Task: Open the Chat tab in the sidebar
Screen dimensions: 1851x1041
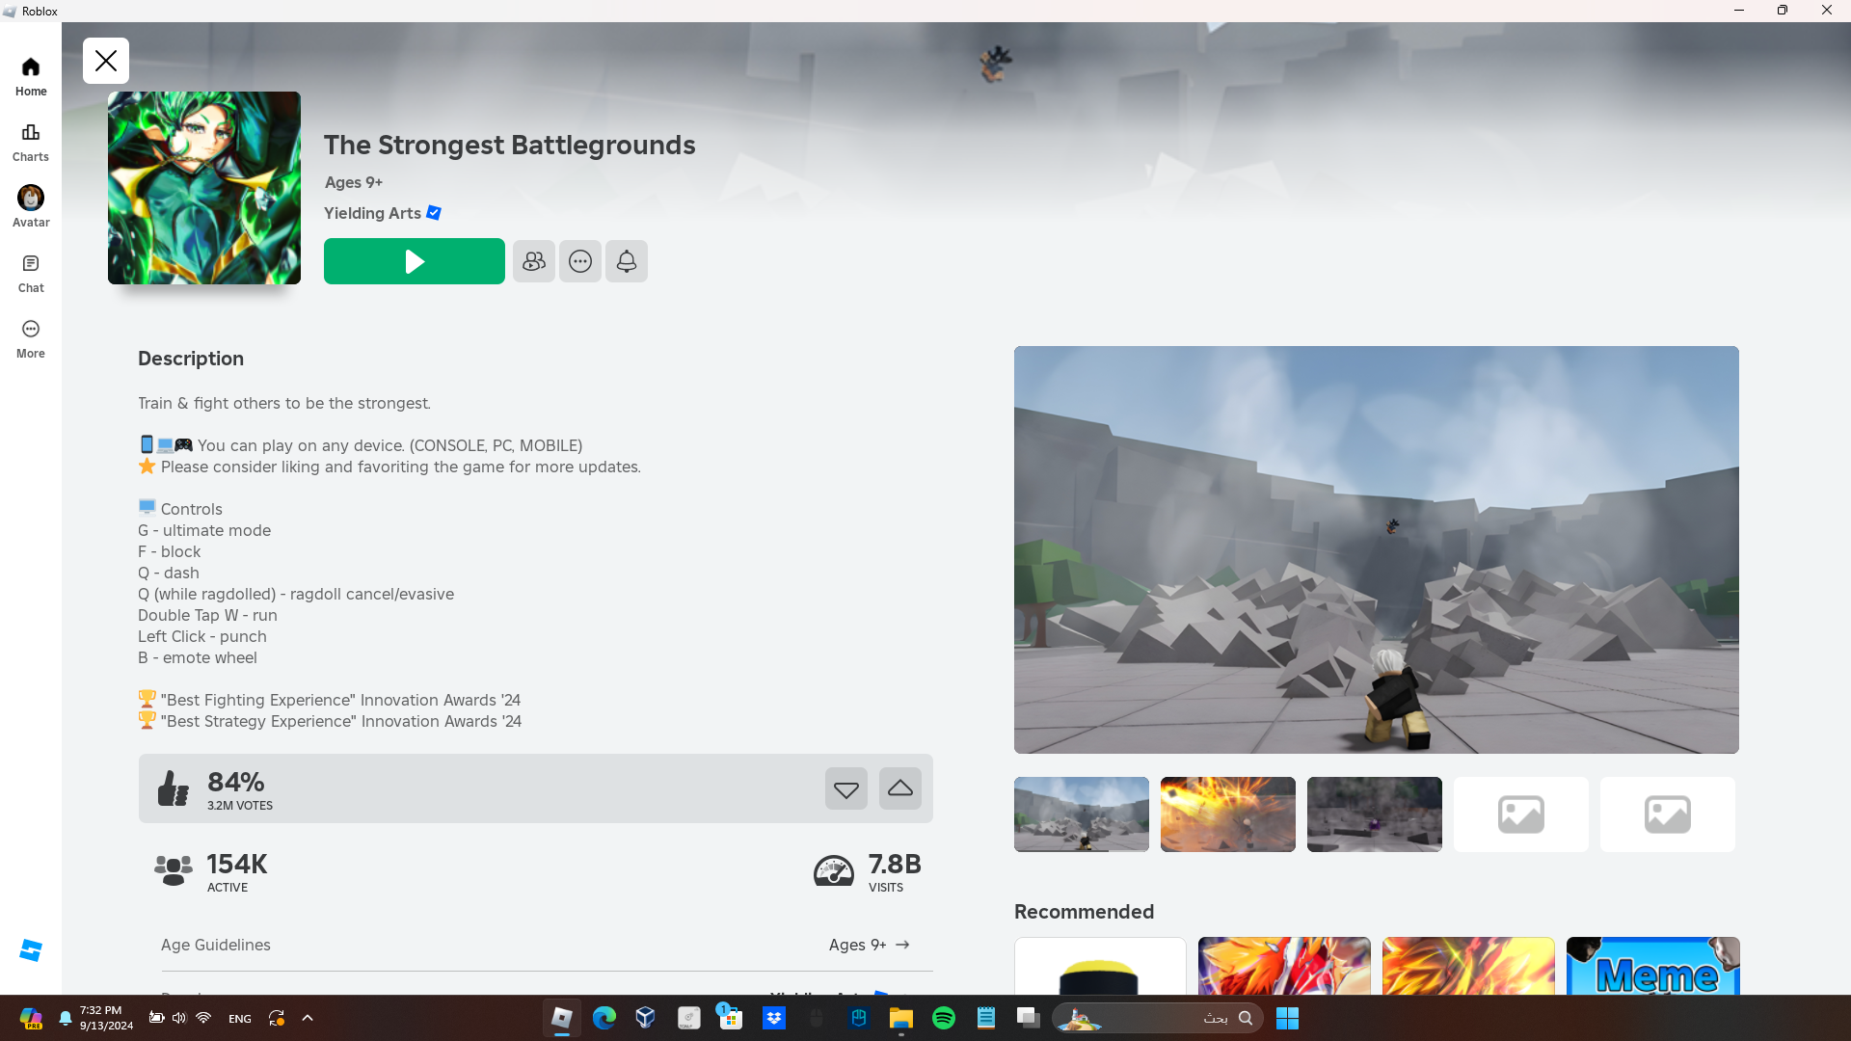Action: (31, 273)
